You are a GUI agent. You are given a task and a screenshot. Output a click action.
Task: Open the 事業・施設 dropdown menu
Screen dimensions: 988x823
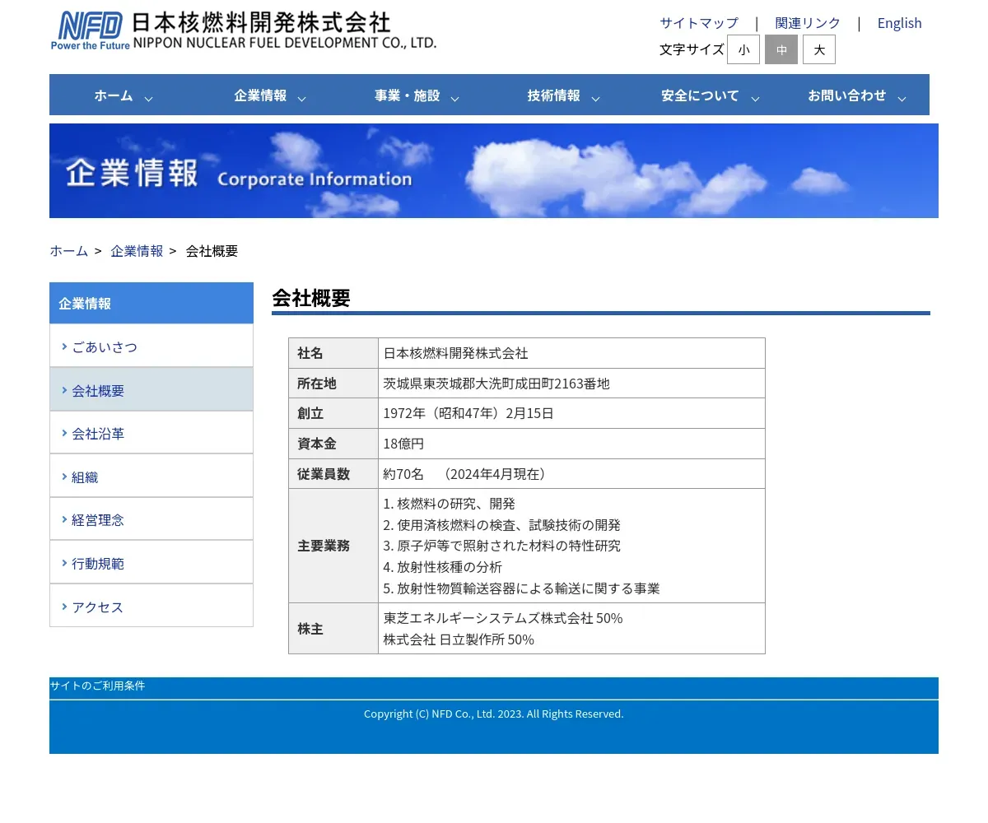416,95
